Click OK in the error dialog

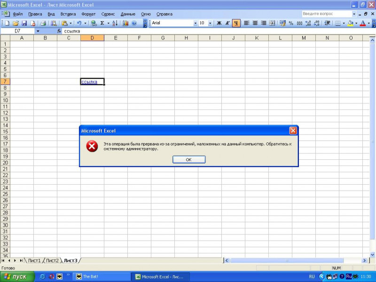[189, 159]
